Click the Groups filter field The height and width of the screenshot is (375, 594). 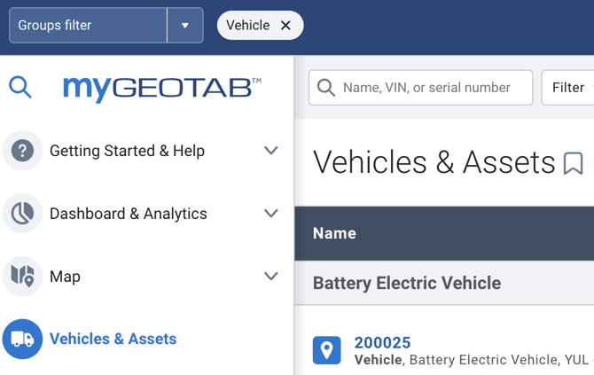click(88, 26)
